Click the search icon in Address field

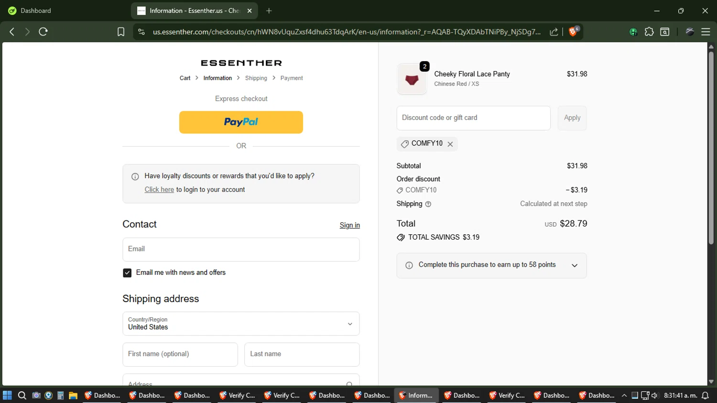pyautogui.click(x=349, y=384)
